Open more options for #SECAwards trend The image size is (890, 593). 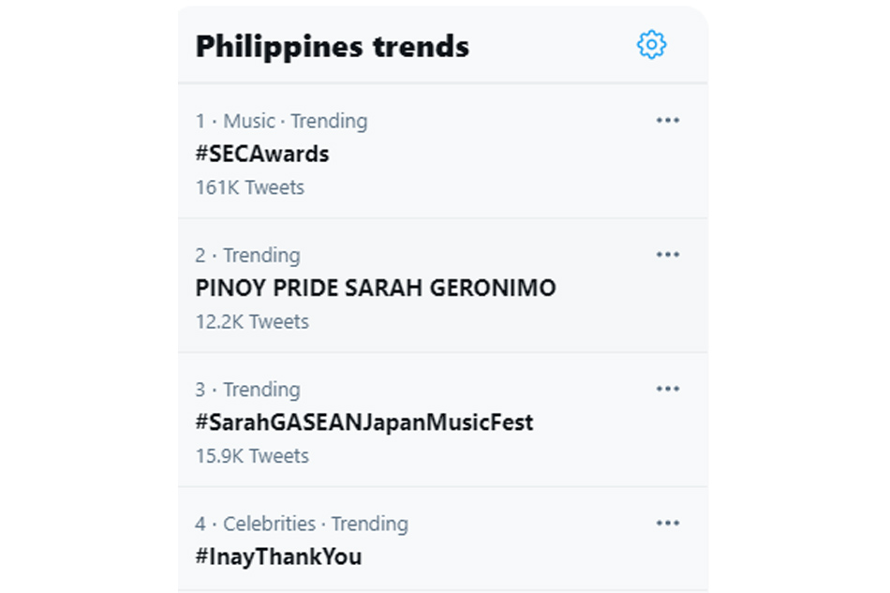(667, 120)
